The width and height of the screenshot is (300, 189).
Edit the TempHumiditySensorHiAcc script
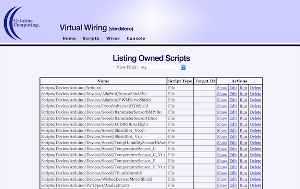pos(233,143)
